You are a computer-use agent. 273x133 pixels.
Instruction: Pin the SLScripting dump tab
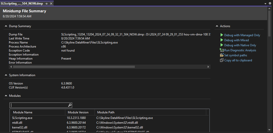[46, 4]
